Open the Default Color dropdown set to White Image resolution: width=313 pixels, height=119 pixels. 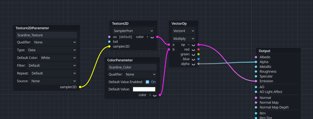pyautogui.click(x=58, y=58)
